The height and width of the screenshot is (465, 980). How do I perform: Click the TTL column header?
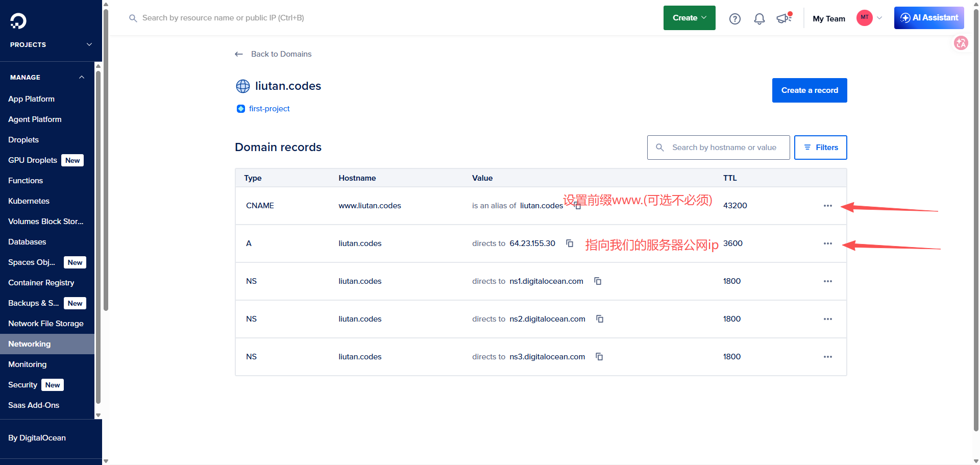(x=730, y=178)
